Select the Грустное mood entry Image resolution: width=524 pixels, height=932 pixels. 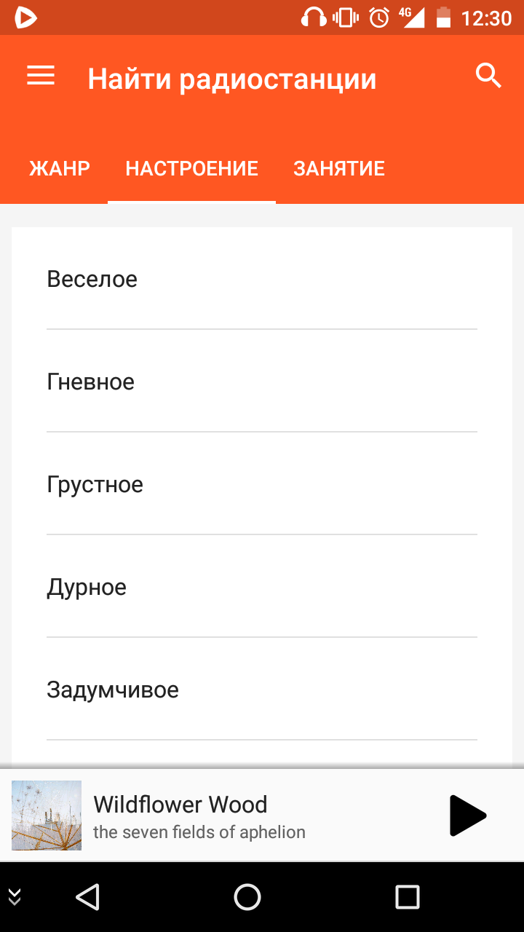[x=262, y=484]
